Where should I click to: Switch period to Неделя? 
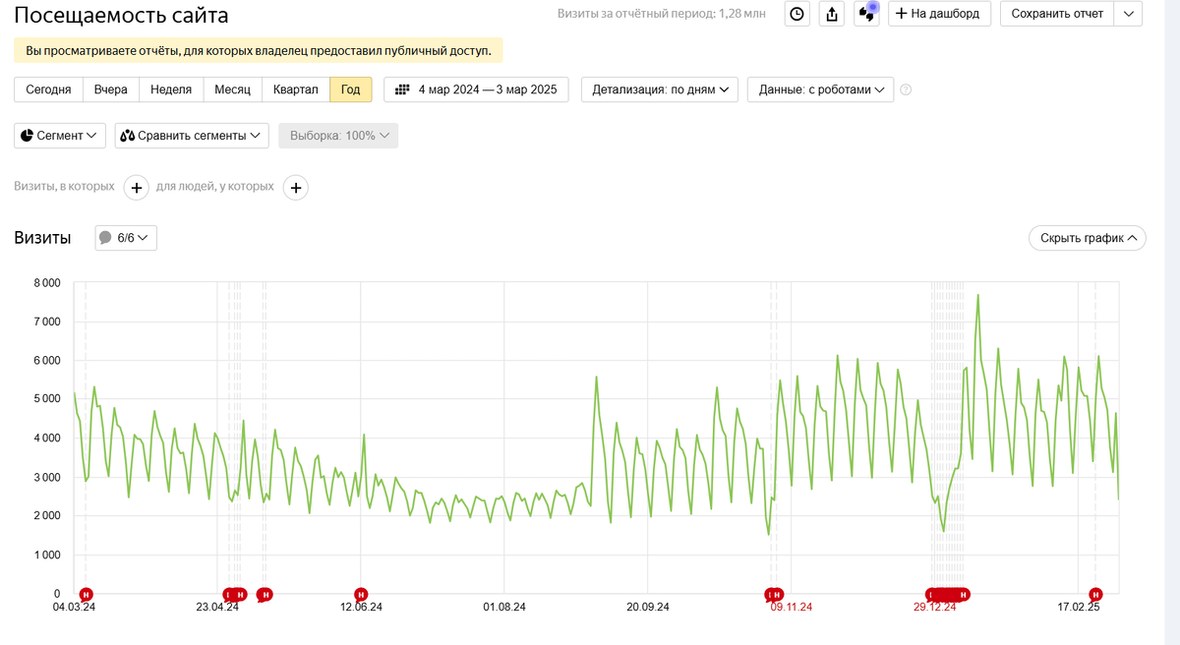171,89
